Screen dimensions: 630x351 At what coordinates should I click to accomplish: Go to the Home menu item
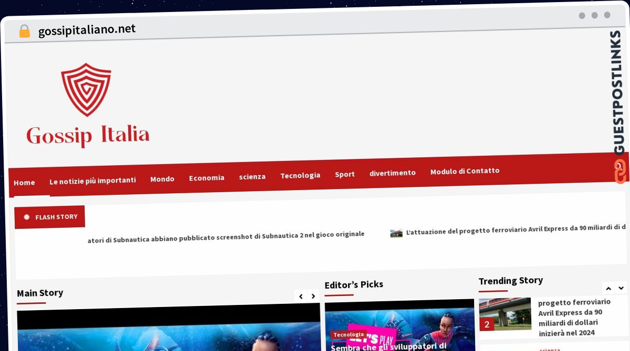click(24, 182)
